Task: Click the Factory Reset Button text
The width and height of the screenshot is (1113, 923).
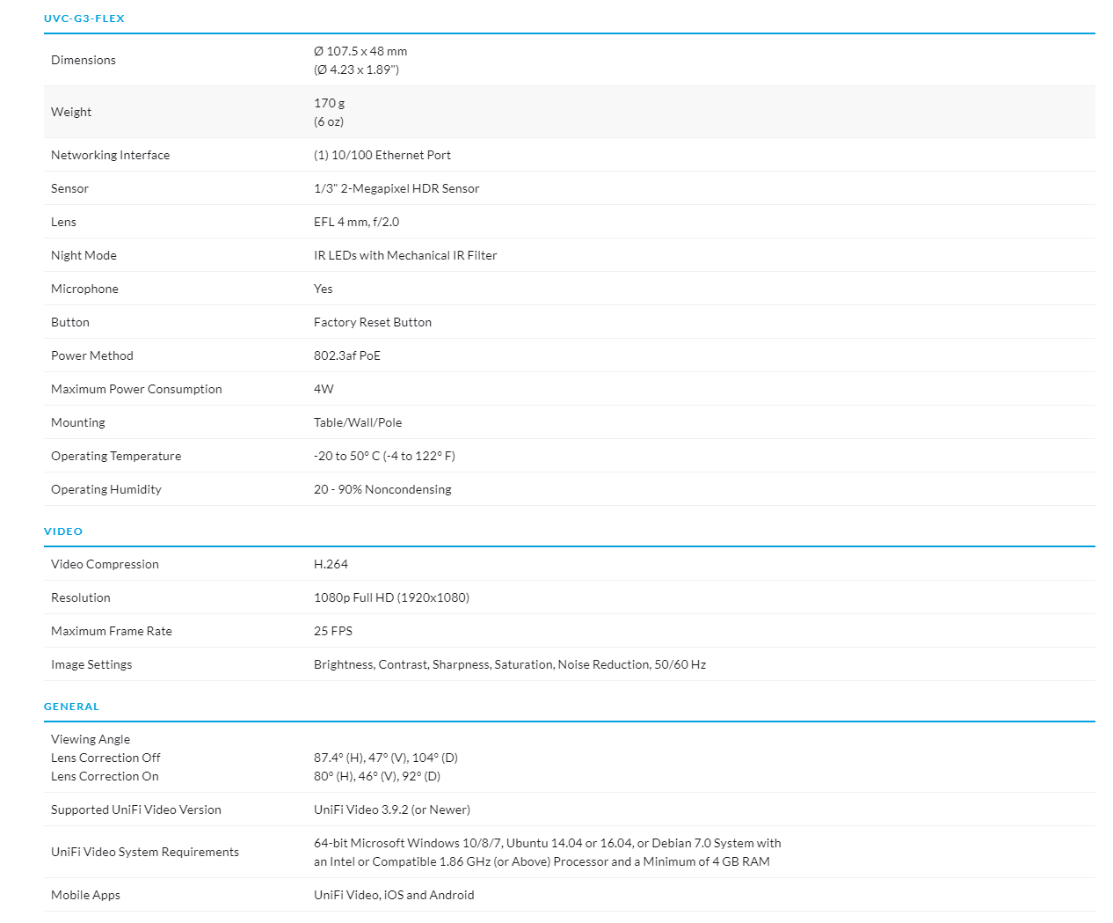Action: point(373,322)
